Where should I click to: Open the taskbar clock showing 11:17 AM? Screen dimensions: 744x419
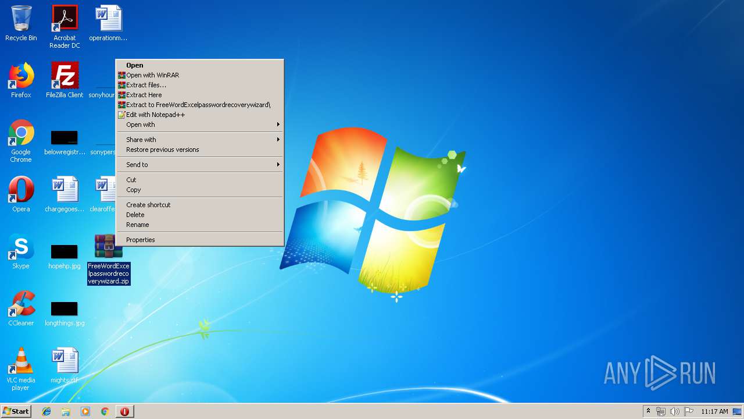714,411
